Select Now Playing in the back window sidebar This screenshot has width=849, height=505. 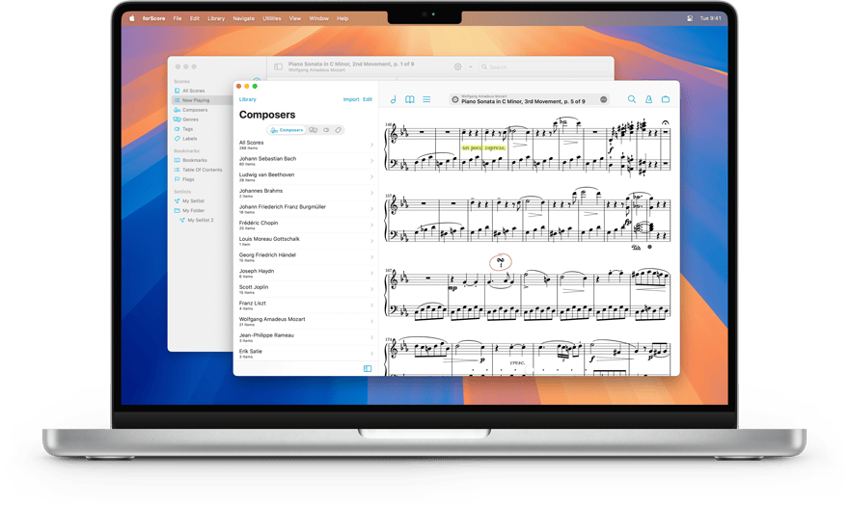(203, 100)
